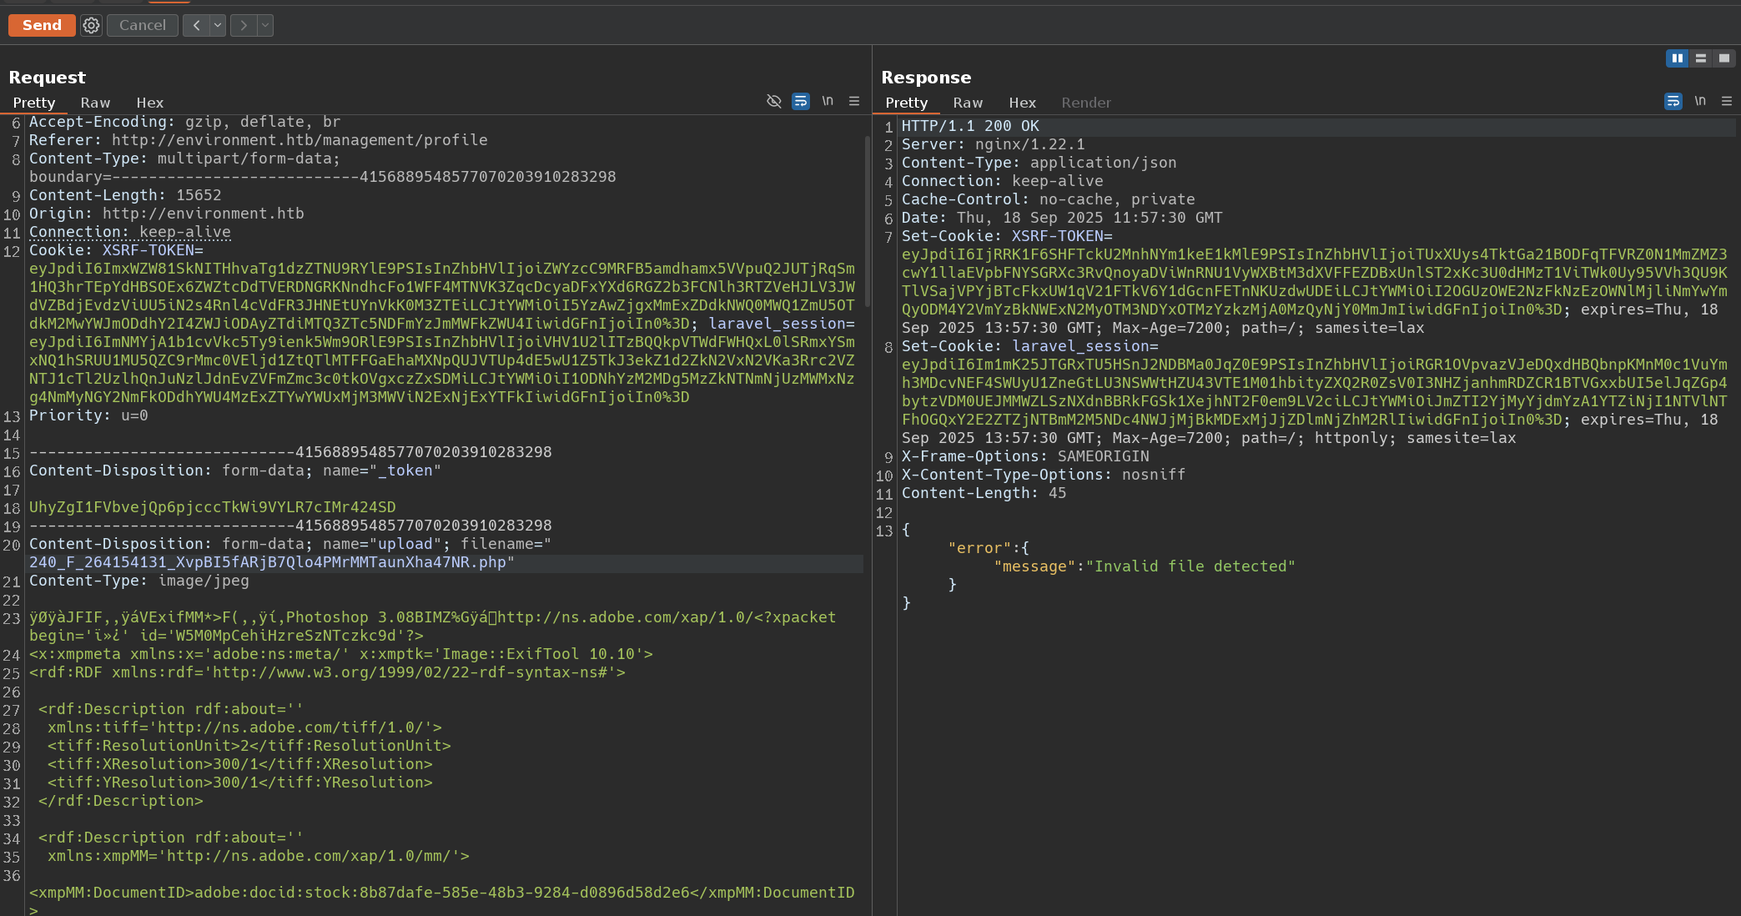Expand the back history dropdown arrow
1741x916 pixels.
click(x=218, y=25)
